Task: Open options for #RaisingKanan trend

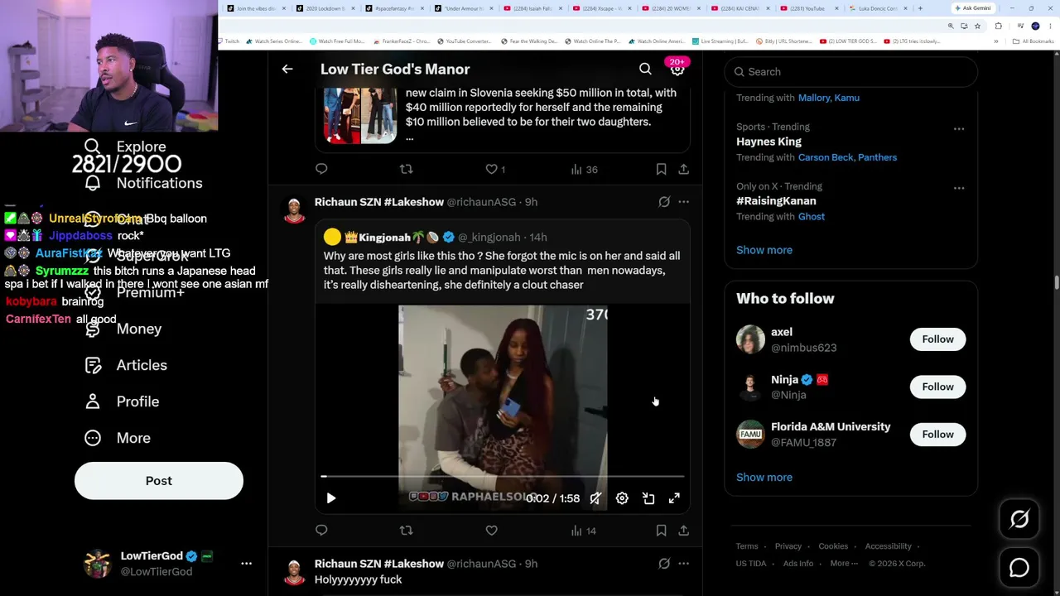Action: click(958, 188)
